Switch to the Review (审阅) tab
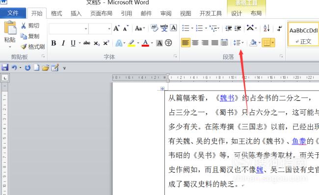 click(x=166, y=13)
